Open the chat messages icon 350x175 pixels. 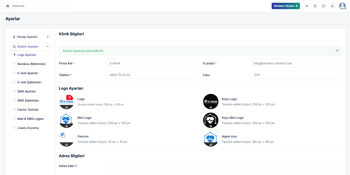323,6
